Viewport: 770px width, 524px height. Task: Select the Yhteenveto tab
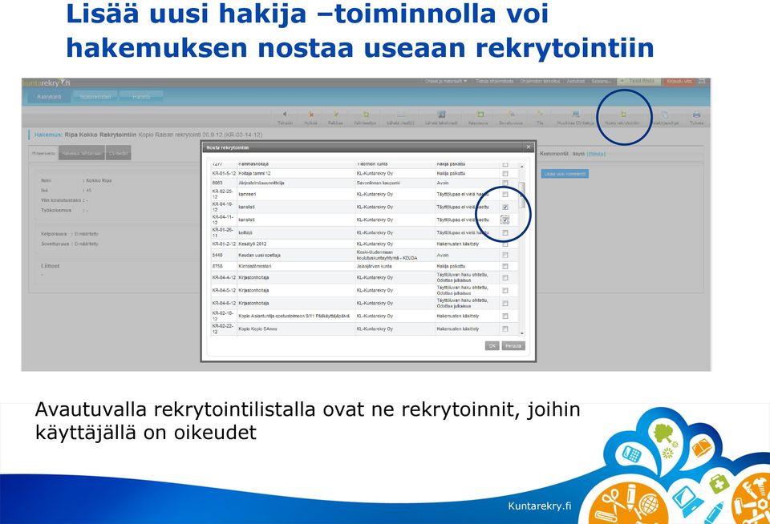coord(43,153)
